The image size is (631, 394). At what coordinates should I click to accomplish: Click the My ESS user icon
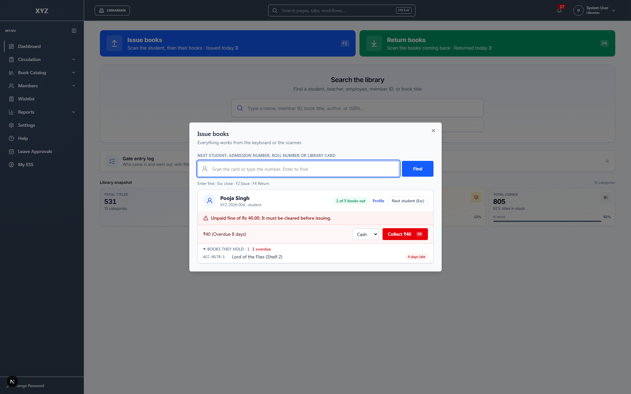pyautogui.click(x=11, y=164)
